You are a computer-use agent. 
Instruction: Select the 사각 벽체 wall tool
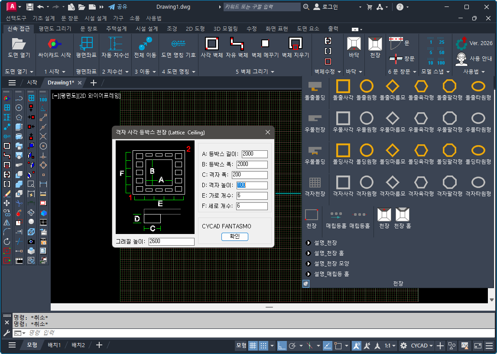pyautogui.click(x=211, y=44)
